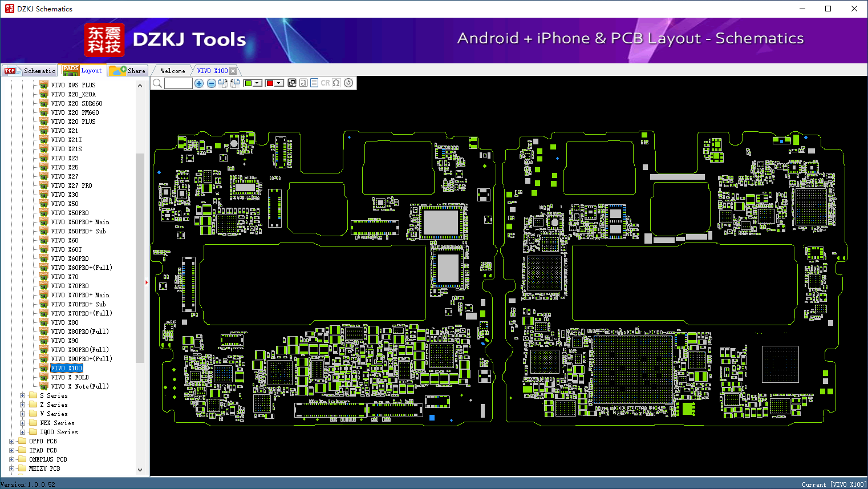Select VIVO X Note(Full) entry

pyautogui.click(x=80, y=386)
